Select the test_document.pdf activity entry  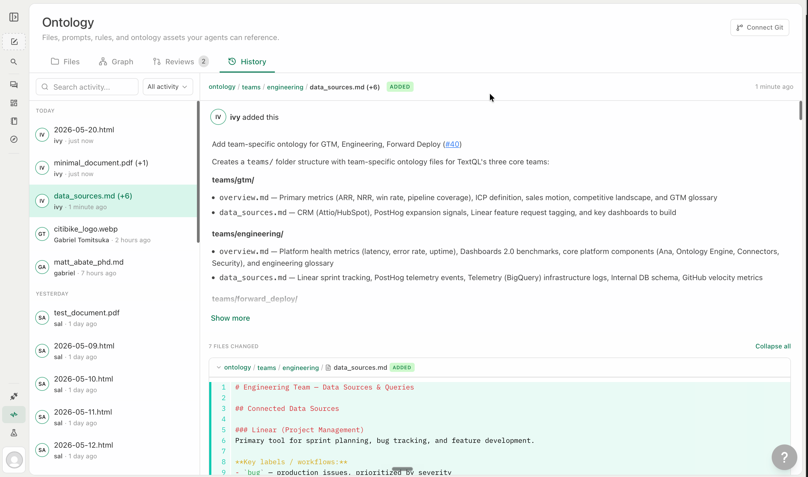point(113,318)
